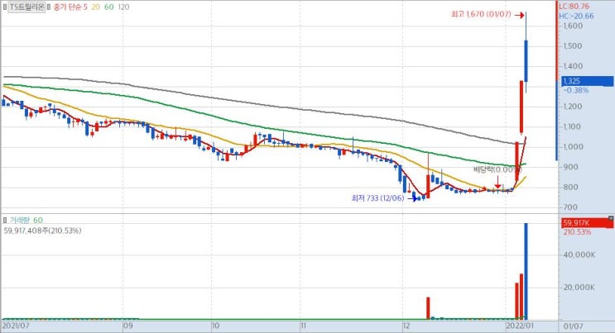This screenshot has height=333, width=615.
Task: Select the volume panel's 60 average legend
Action: click(38, 220)
